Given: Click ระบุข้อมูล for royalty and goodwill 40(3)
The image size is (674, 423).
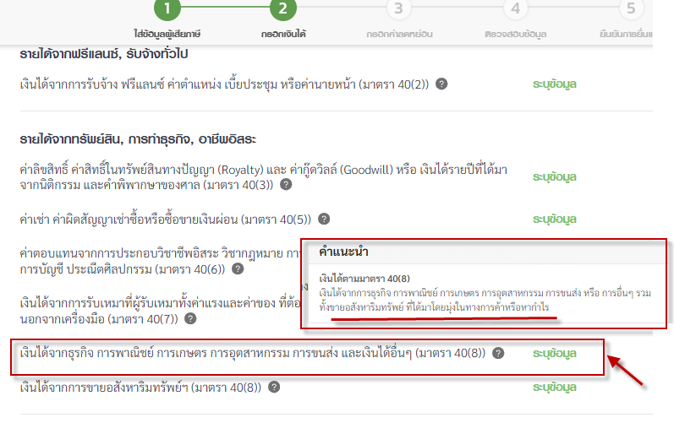Looking at the screenshot, I should click(x=554, y=177).
